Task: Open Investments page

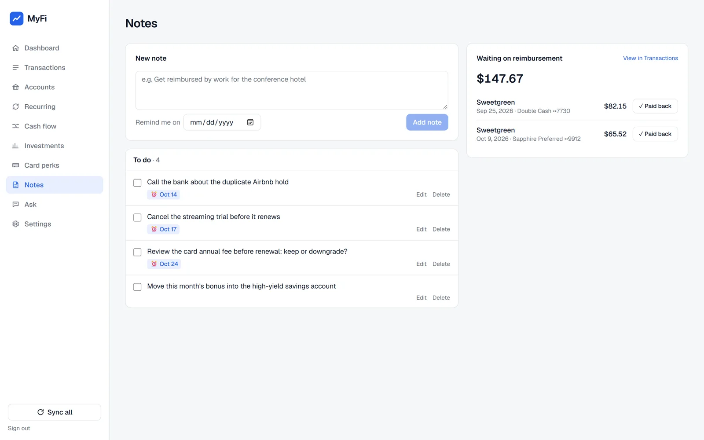Action: coord(55,146)
